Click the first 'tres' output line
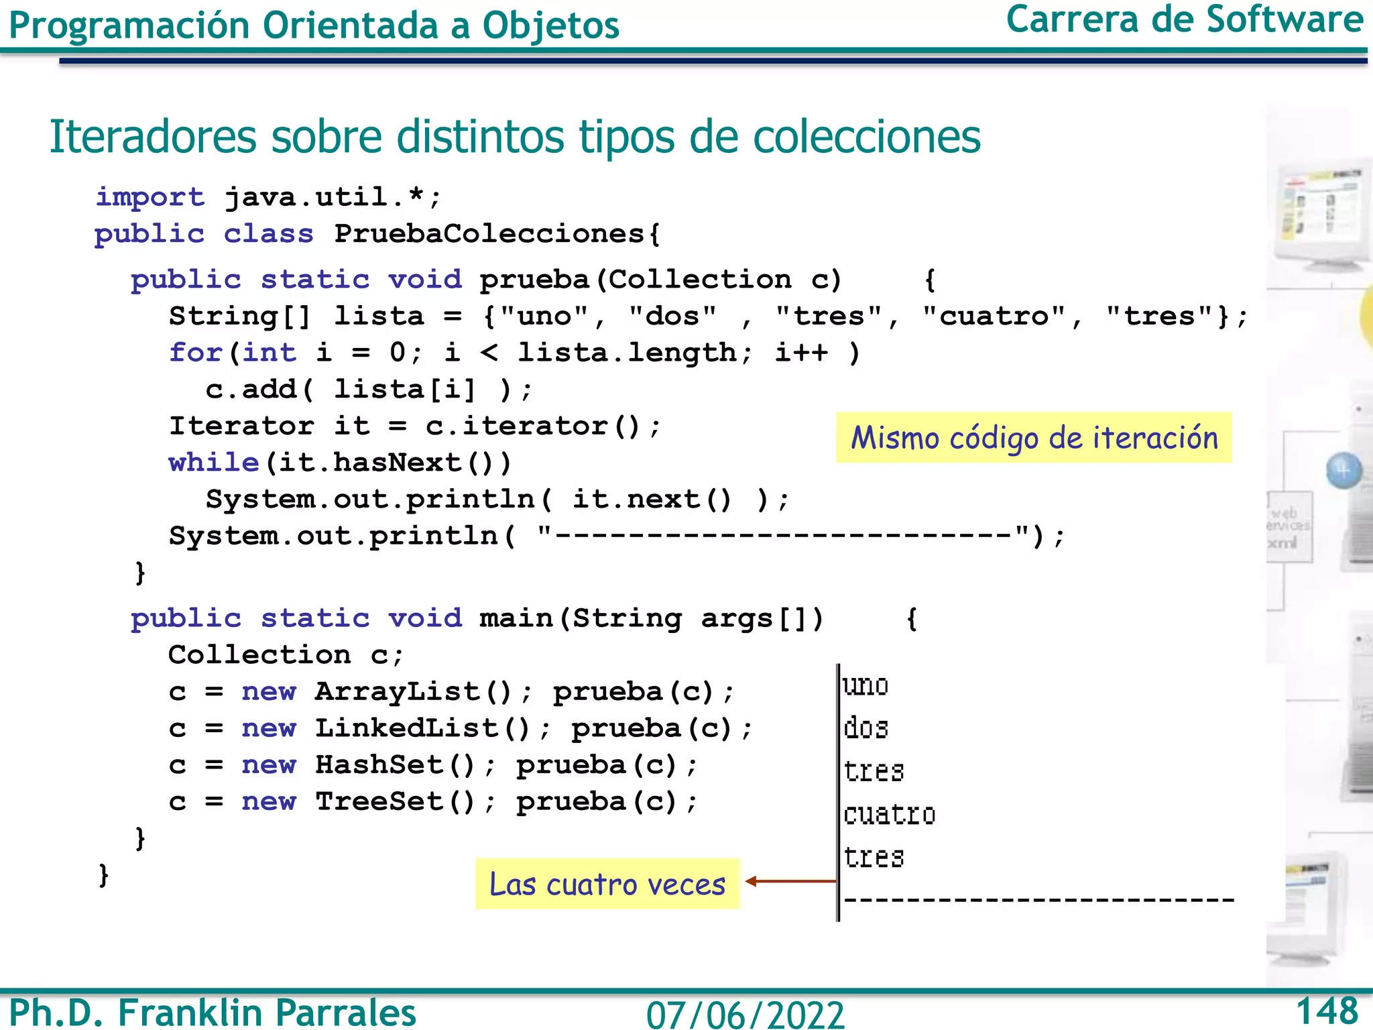The width and height of the screenshot is (1373, 1030). [x=874, y=772]
